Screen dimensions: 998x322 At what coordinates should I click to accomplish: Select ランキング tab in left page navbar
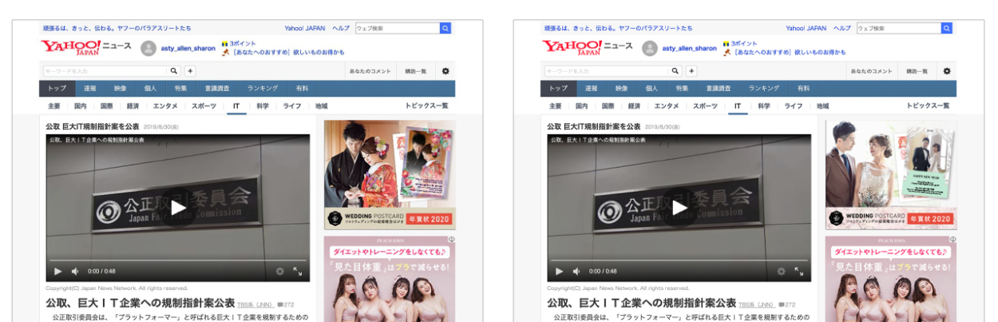coord(262,88)
